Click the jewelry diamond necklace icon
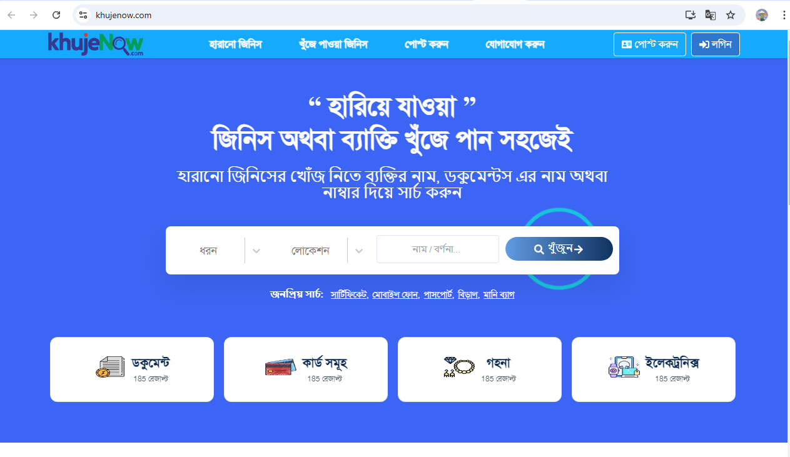Screen dimensions: 790x457 458,367
